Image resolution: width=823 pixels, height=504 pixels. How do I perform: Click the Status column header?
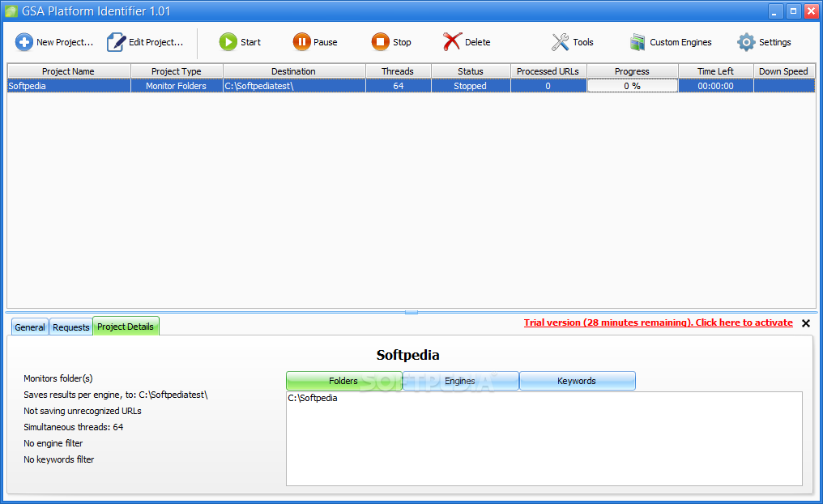click(x=471, y=70)
